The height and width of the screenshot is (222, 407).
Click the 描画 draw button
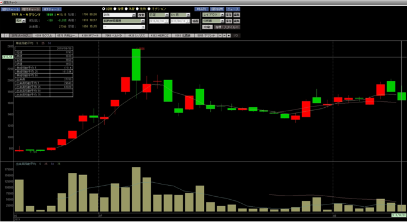pyautogui.click(x=195, y=21)
